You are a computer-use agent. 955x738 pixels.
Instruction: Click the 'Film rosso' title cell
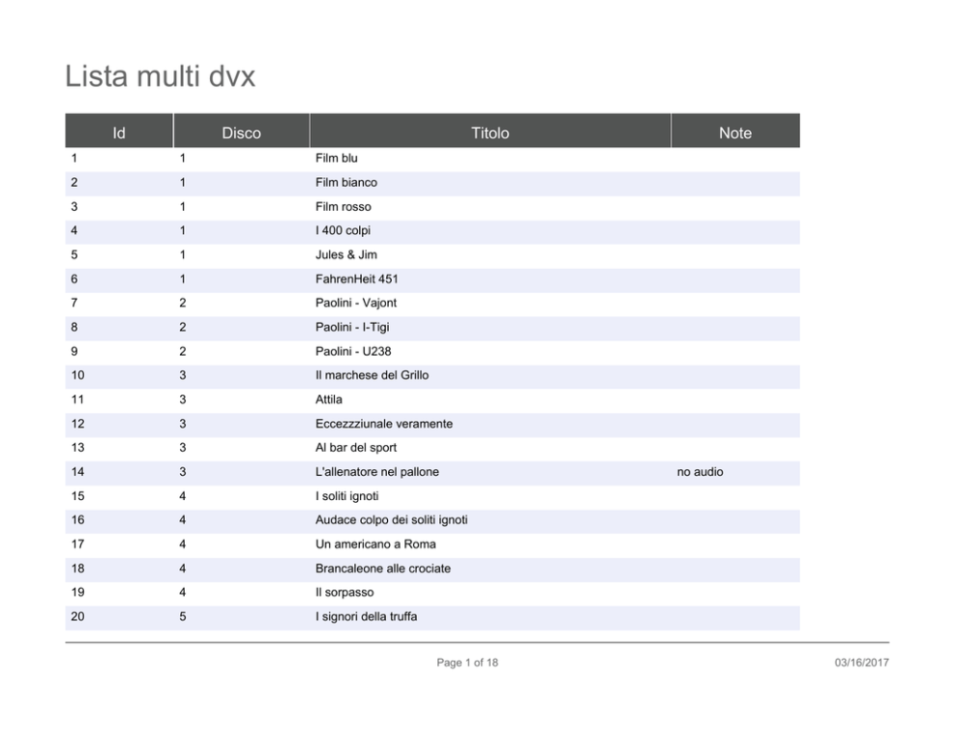click(x=343, y=206)
